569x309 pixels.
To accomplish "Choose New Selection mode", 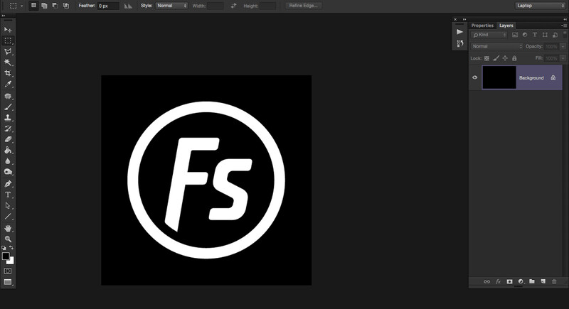I will click(x=33, y=6).
